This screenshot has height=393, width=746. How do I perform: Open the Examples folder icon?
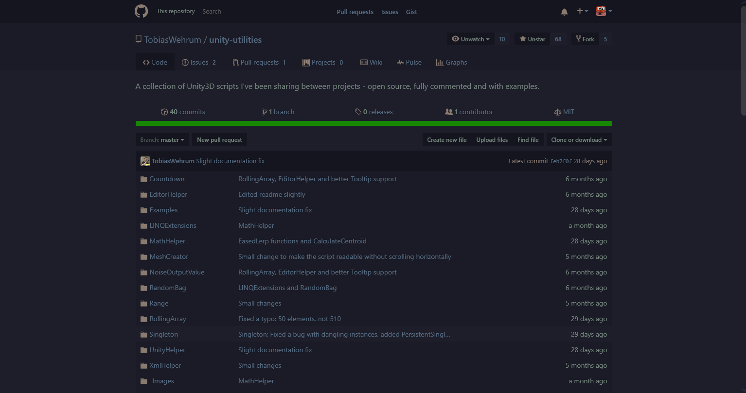click(144, 210)
